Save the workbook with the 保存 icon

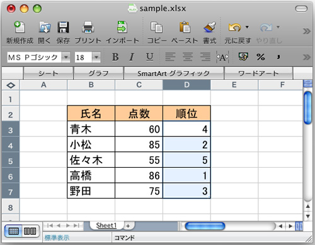(x=63, y=27)
